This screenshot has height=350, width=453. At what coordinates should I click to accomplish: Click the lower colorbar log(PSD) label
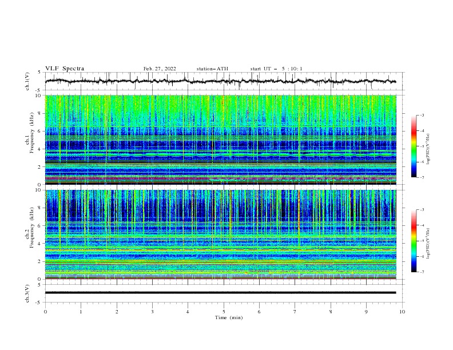click(x=428, y=244)
